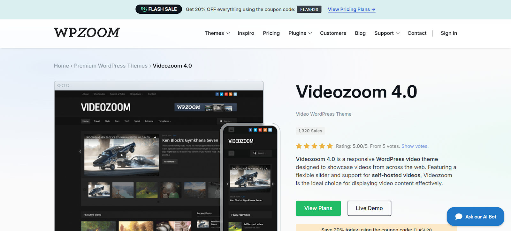The width and height of the screenshot is (511, 231).
Task: Expand the Themes dropdown menu
Action: [x=217, y=33]
